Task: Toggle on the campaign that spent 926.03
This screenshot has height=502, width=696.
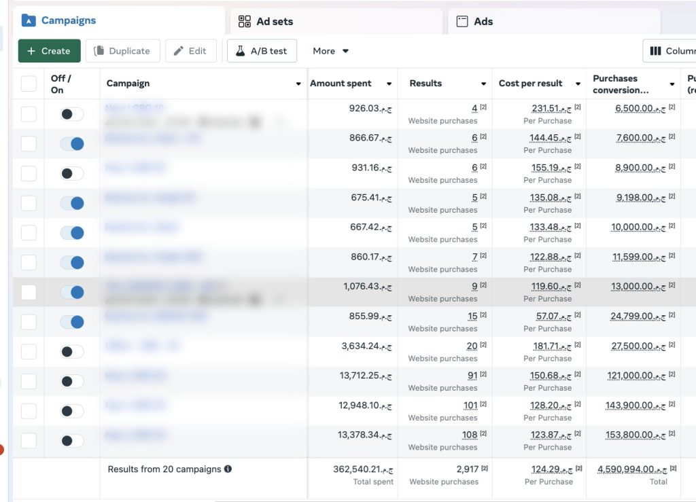Action: (x=72, y=114)
